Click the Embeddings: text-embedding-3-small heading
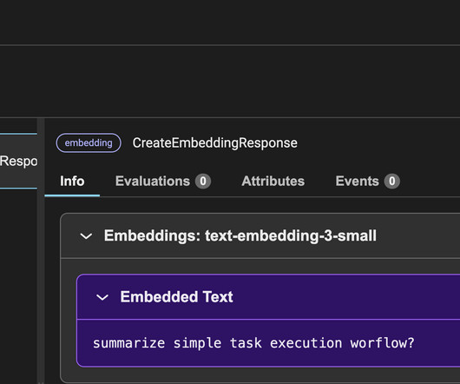Image resolution: width=460 pixels, height=384 pixels. point(240,235)
